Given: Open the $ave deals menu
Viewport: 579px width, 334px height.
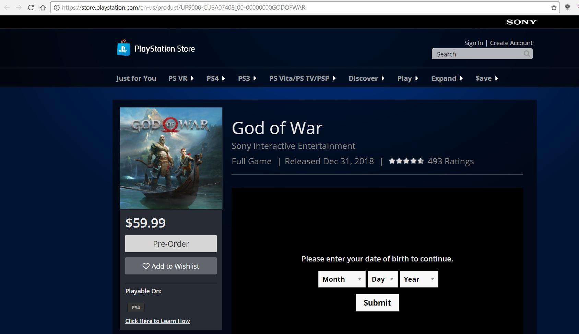Looking at the screenshot, I should tap(487, 78).
